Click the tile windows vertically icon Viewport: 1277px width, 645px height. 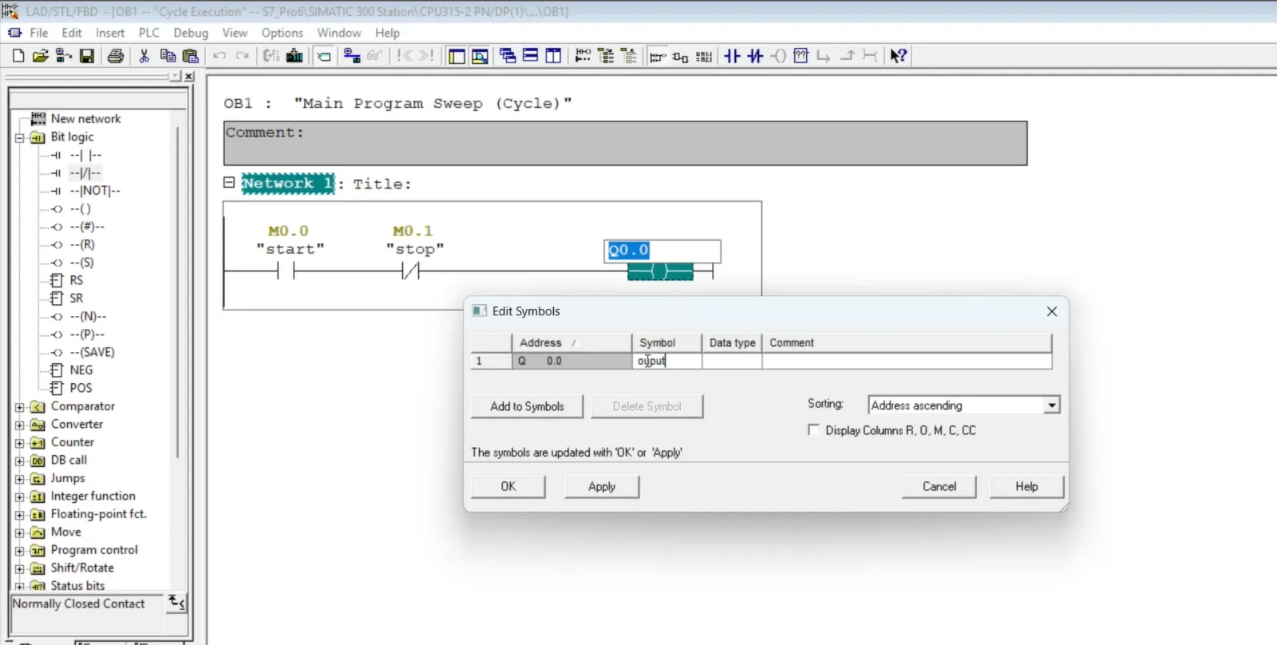click(553, 56)
